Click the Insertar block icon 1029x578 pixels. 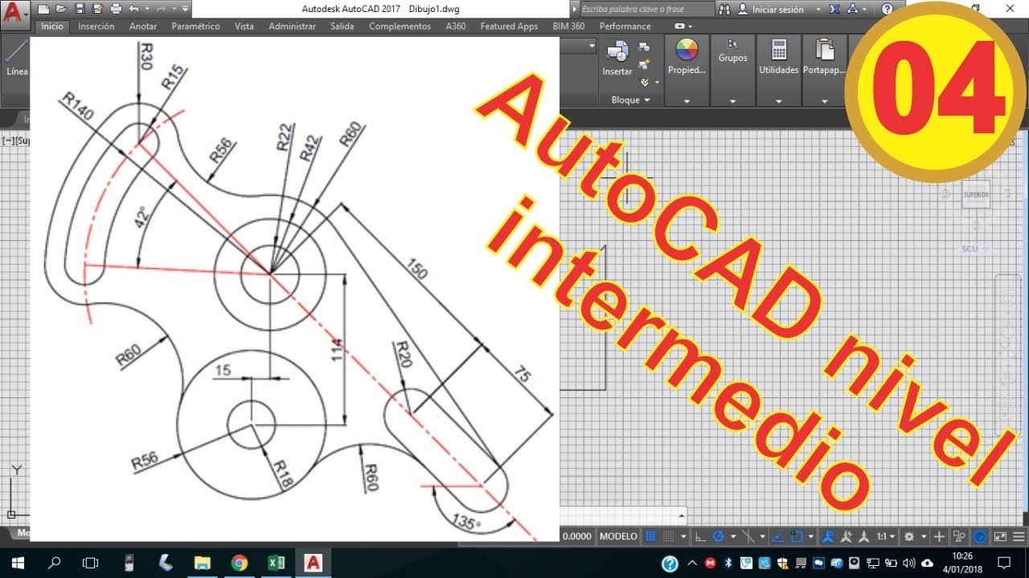click(x=617, y=59)
